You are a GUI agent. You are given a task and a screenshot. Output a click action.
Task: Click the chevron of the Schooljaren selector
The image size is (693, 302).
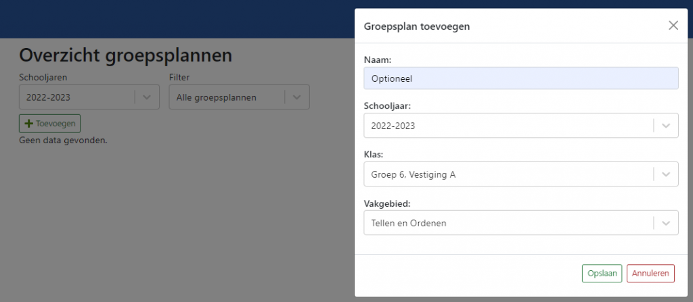147,97
